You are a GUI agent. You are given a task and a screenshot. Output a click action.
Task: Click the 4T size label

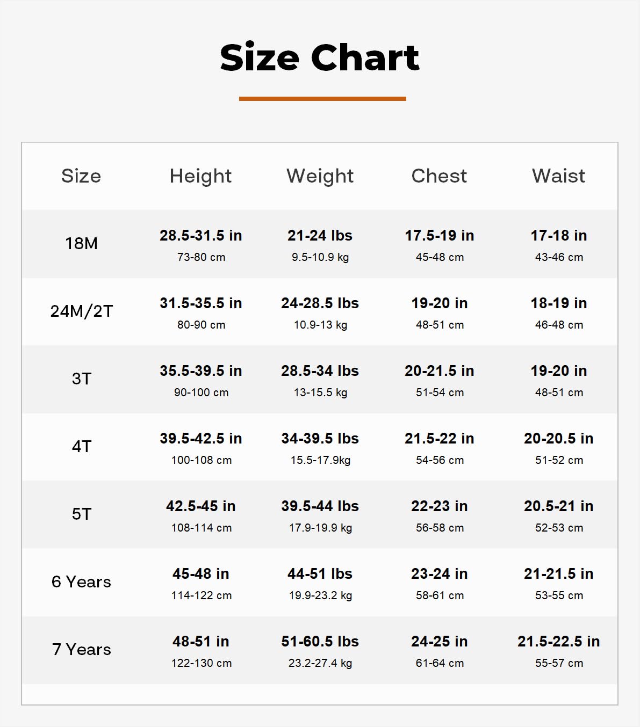tap(81, 447)
